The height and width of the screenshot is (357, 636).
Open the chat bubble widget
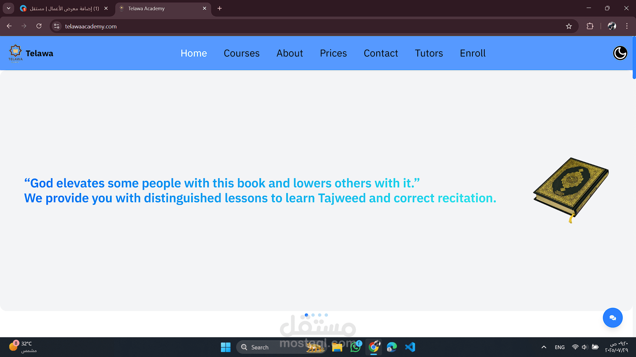pyautogui.click(x=612, y=318)
